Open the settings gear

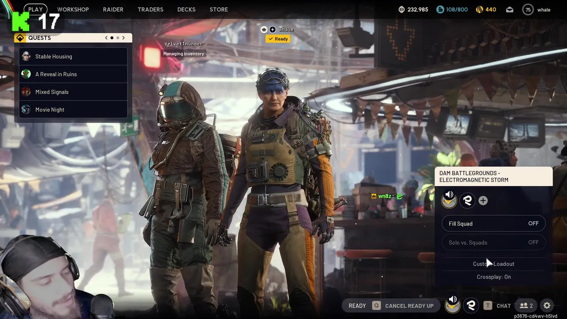[x=547, y=306]
